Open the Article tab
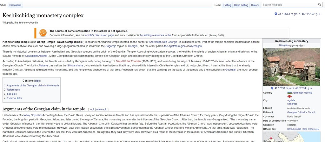This screenshot has height=142, width=325. [x=3, y=5]
